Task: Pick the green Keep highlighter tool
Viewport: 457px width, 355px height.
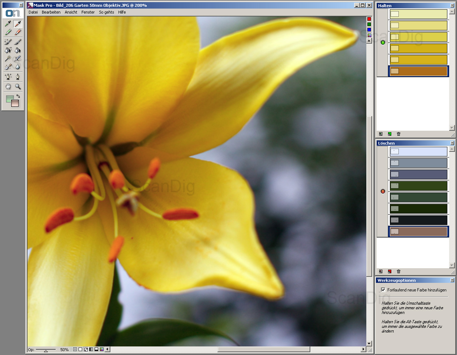Action: point(8,32)
